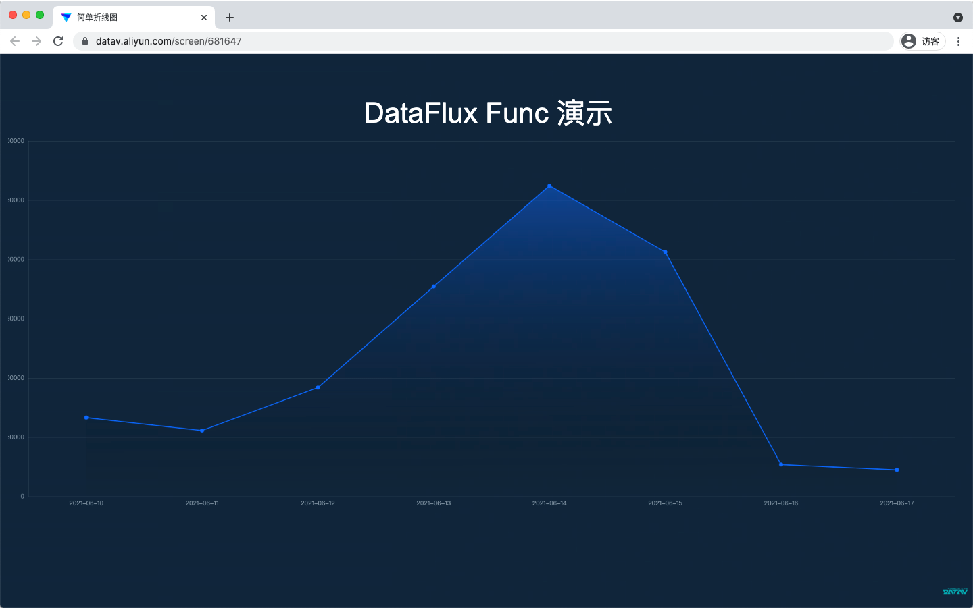Click the browser forward arrow
This screenshot has width=973, height=608.
pos(36,41)
